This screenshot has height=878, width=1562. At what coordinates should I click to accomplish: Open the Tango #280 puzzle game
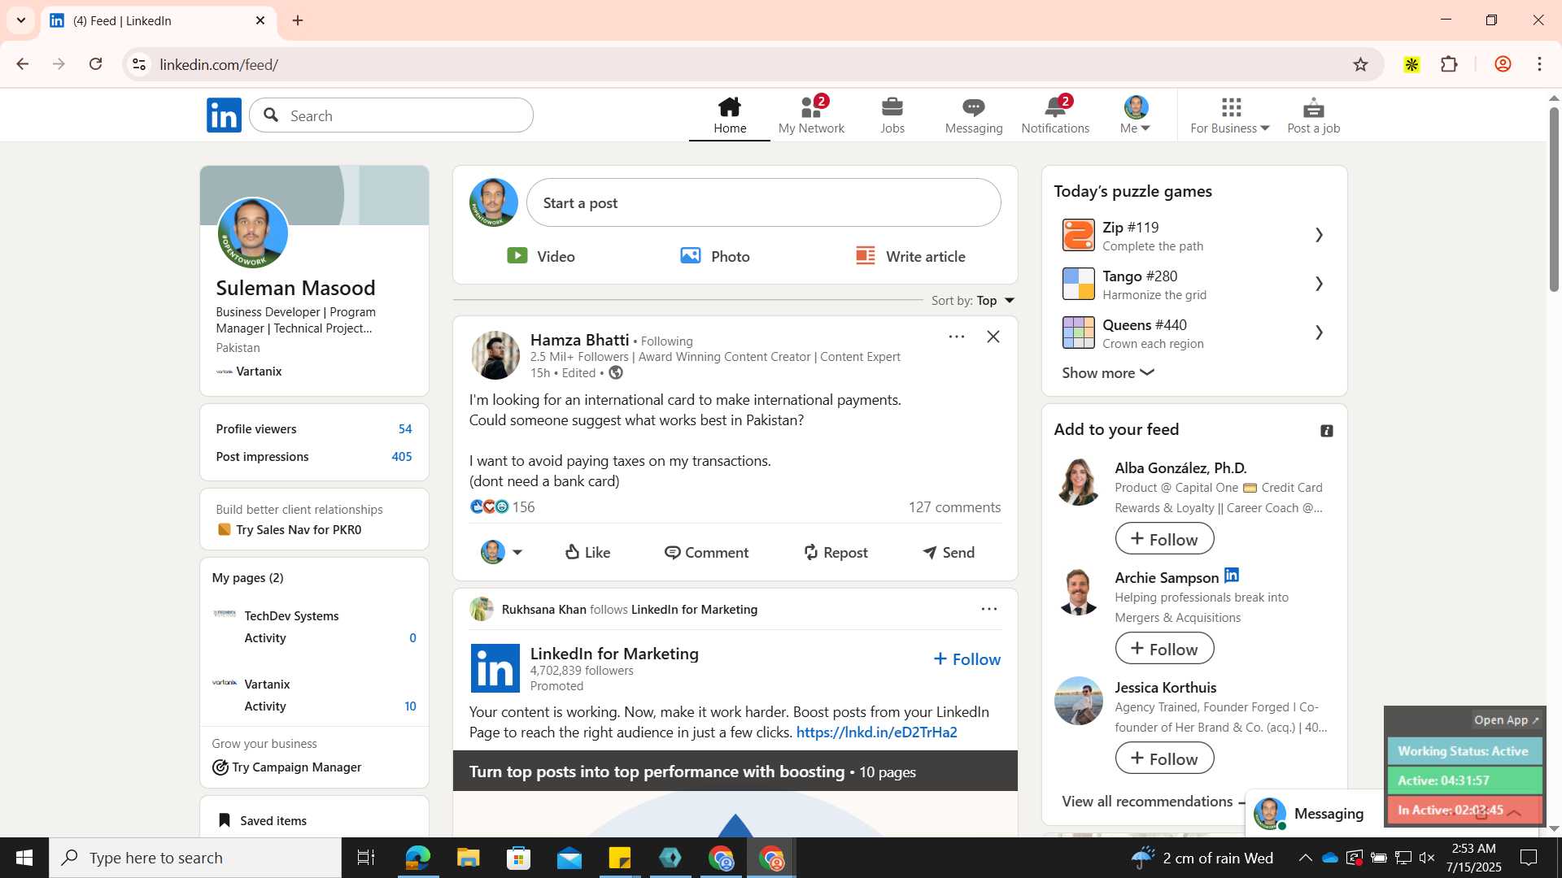[x=1193, y=284]
